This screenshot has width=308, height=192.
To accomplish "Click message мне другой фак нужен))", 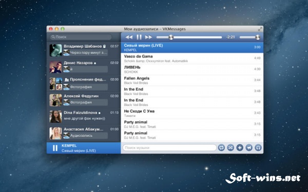I will 85,119.
